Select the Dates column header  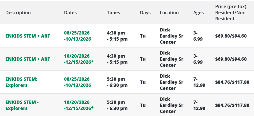tap(70, 13)
